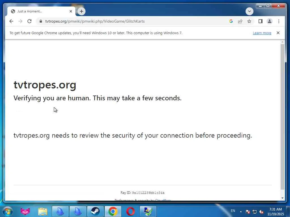Screen dimensions: 290x217
Task: Open File Explorer from the taskbar
Action: click(x=43, y=211)
